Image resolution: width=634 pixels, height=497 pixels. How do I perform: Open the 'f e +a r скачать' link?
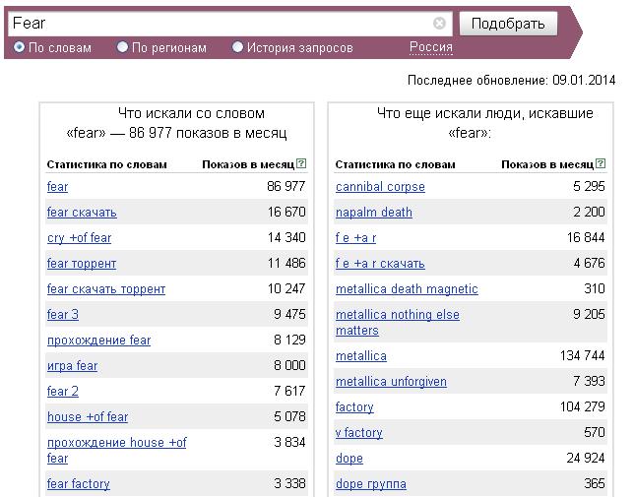(x=380, y=264)
